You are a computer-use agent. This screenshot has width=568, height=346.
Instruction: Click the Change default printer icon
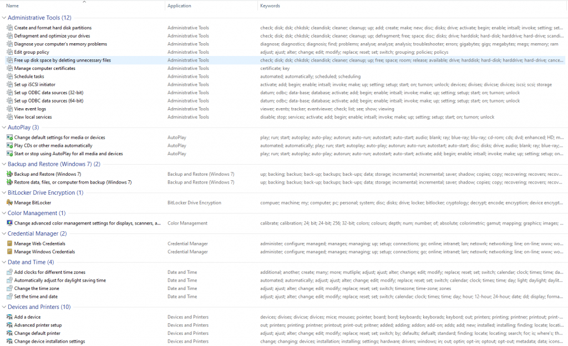coord(10,333)
